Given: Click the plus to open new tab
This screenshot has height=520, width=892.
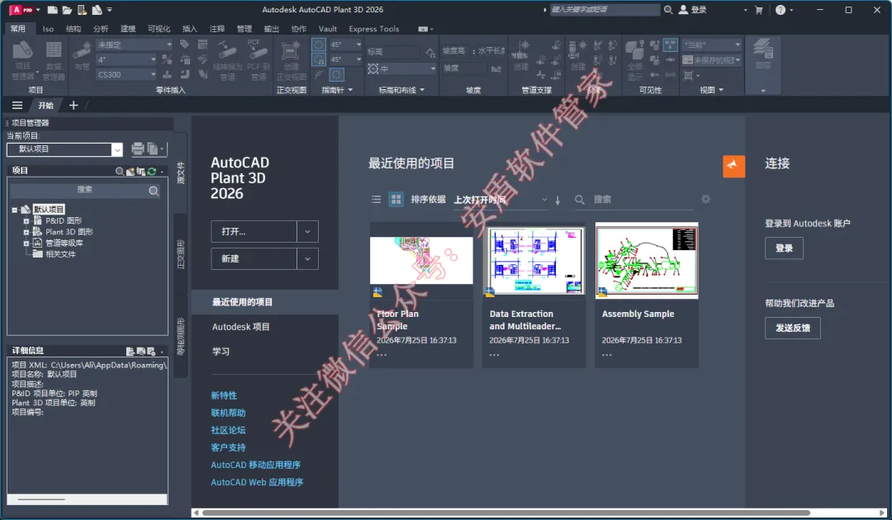Looking at the screenshot, I should (x=74, y=105).
